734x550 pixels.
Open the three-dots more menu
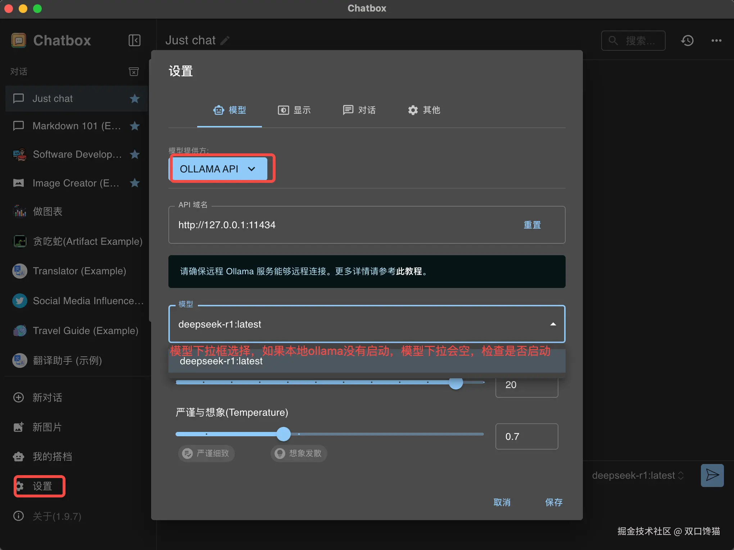[x=716, y=41]
